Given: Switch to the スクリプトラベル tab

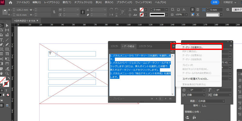Looking at the screenshot, I should coord(145,46).
